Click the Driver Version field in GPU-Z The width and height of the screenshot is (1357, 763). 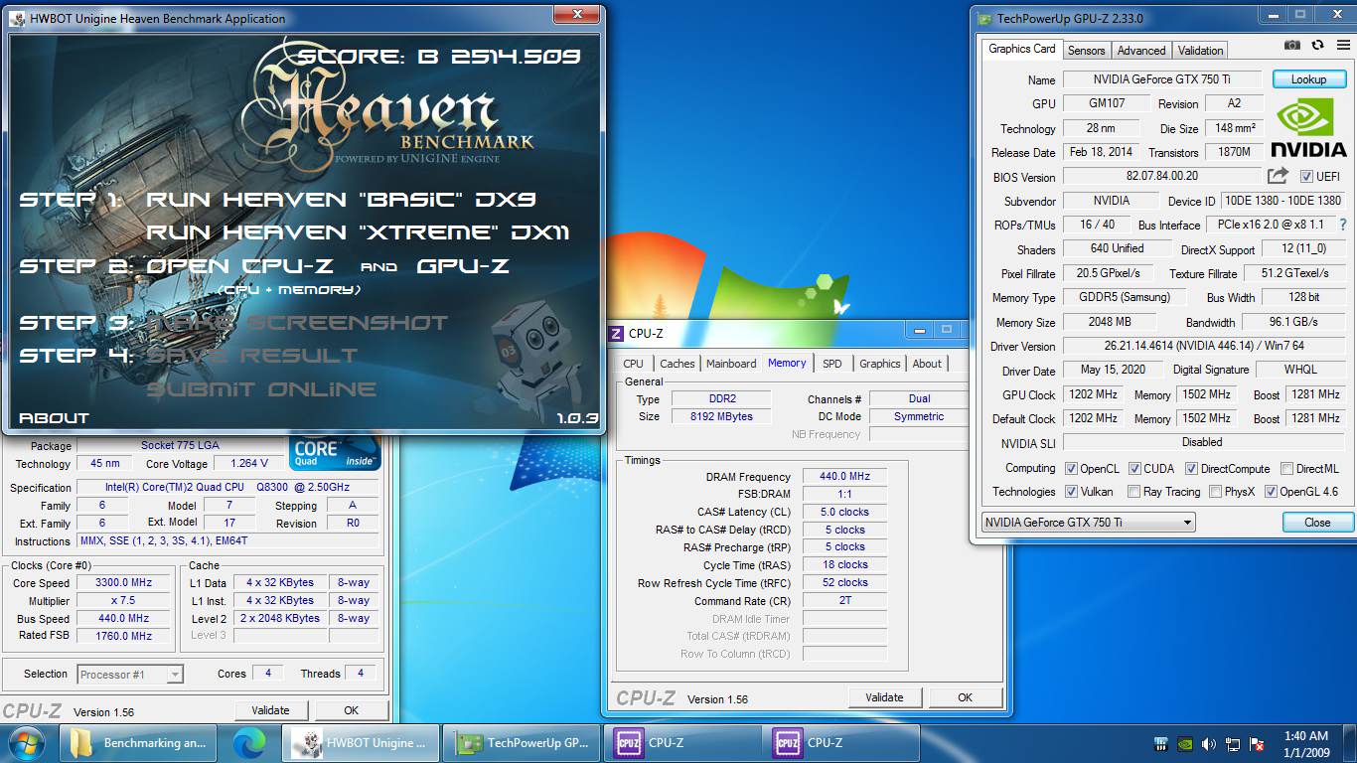1203,347
